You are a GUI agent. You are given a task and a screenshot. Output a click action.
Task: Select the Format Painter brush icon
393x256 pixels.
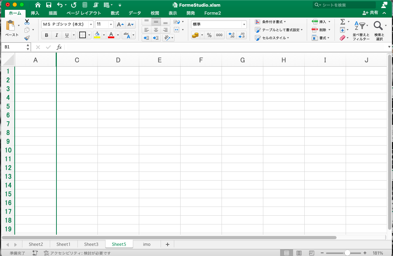(27, 38)
